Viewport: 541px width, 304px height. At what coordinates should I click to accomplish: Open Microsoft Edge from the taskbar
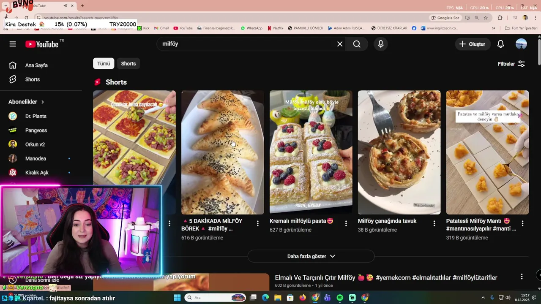click(265, 298)
